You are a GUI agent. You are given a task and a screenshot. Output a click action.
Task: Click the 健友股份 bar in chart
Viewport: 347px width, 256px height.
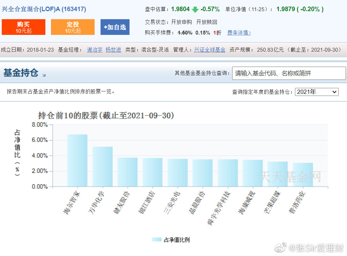[x=127, y=172]
